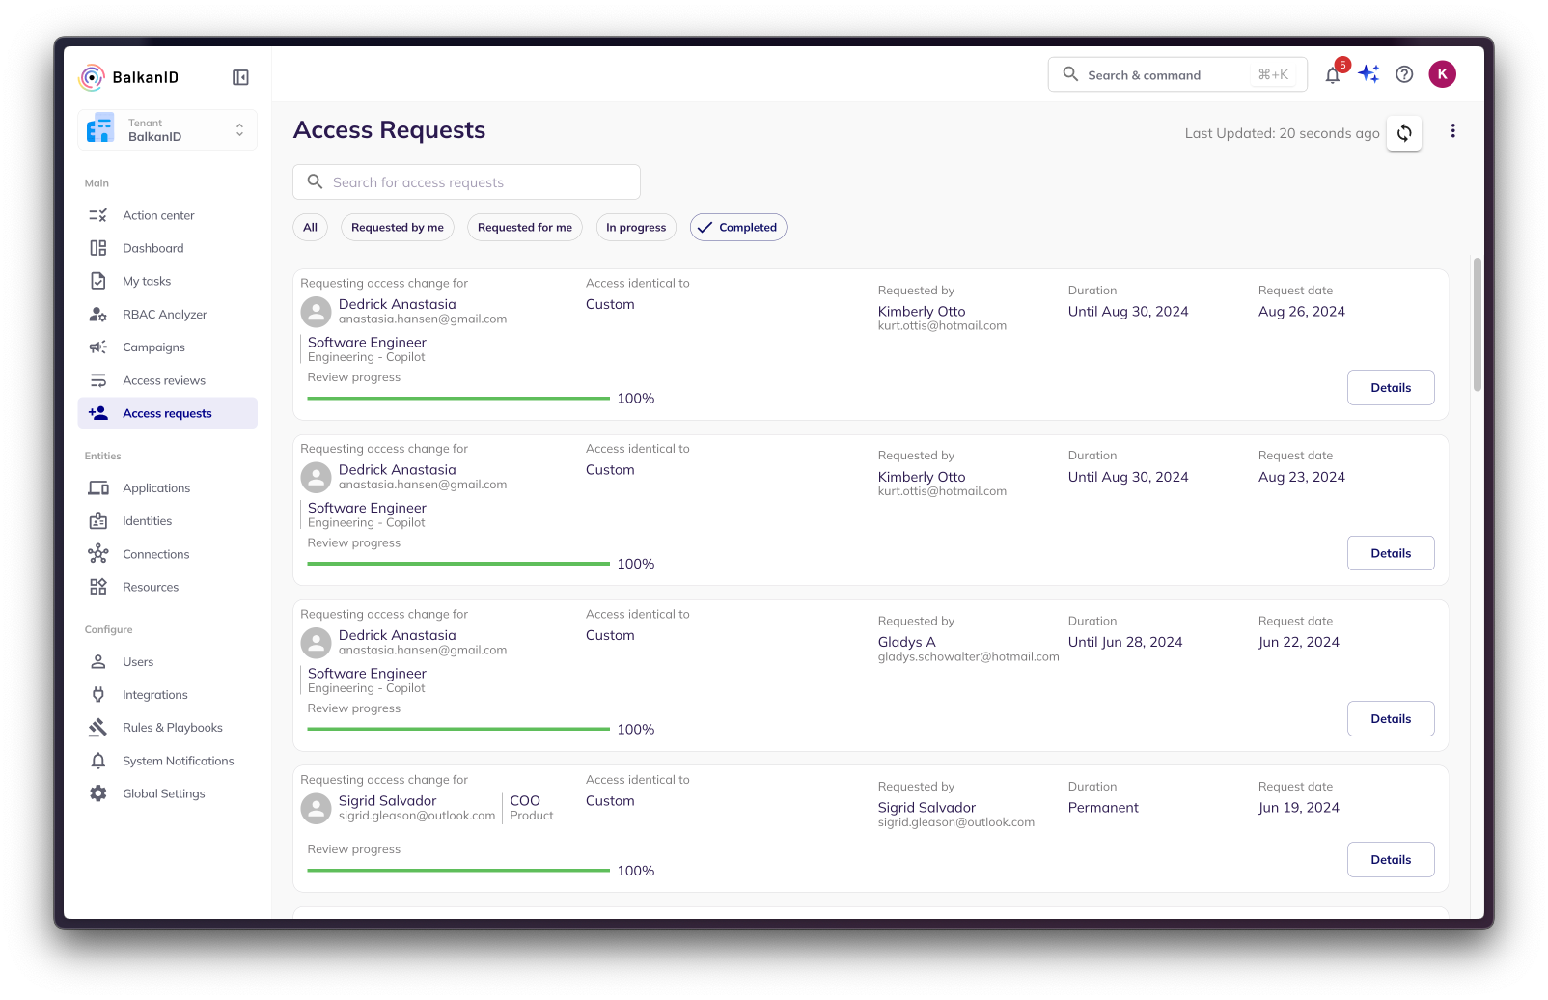Open user avatar K account menu
1548x1000 pixels.
point(1442,74)
